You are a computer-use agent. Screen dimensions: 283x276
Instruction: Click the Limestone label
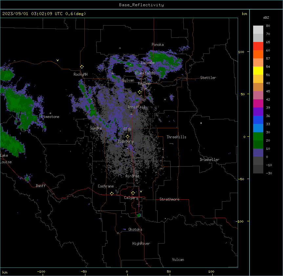coord(50,117)
